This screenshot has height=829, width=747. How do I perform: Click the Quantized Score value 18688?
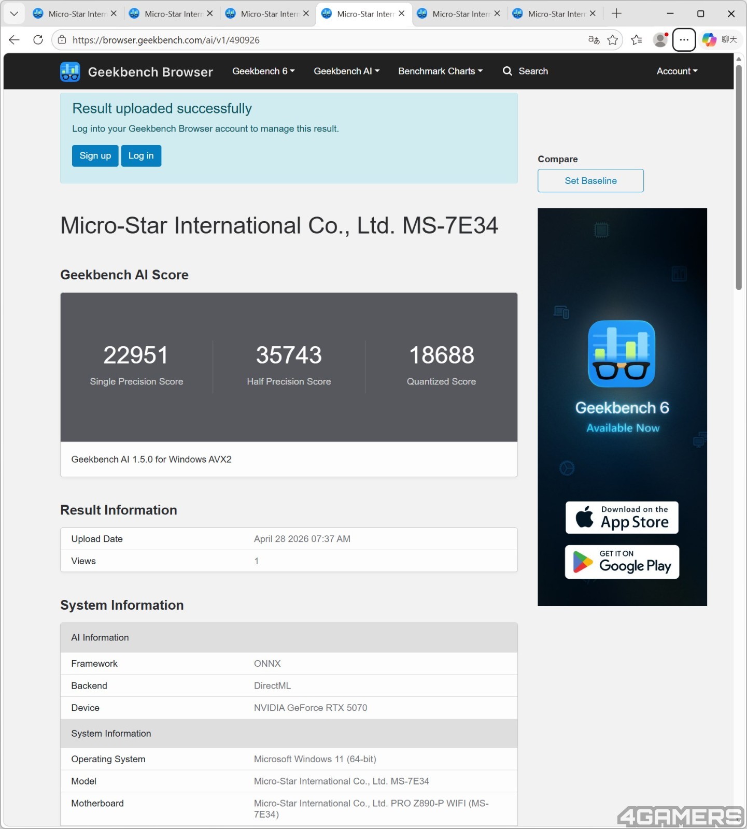coord(442,355)
